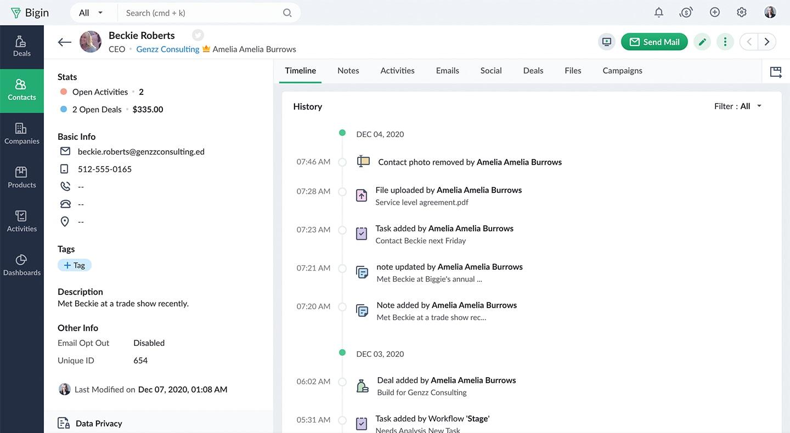The image size is (790, 433).
Task: Click the location pin icon in Basic Info
Action: (65, 221)
